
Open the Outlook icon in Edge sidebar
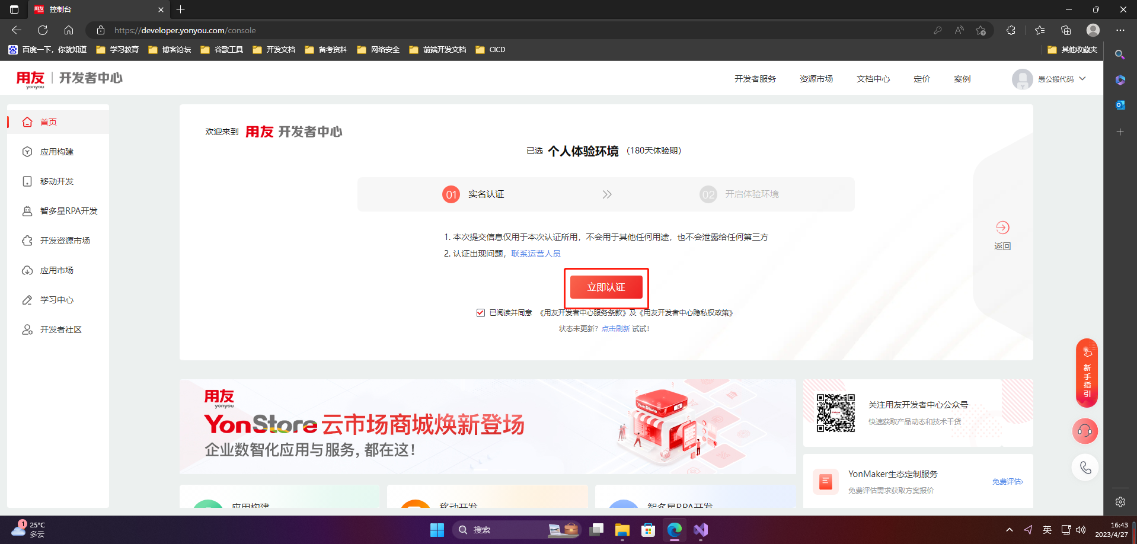pos(1120,105)
